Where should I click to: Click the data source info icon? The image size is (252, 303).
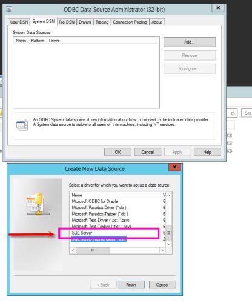click(22, 125)
